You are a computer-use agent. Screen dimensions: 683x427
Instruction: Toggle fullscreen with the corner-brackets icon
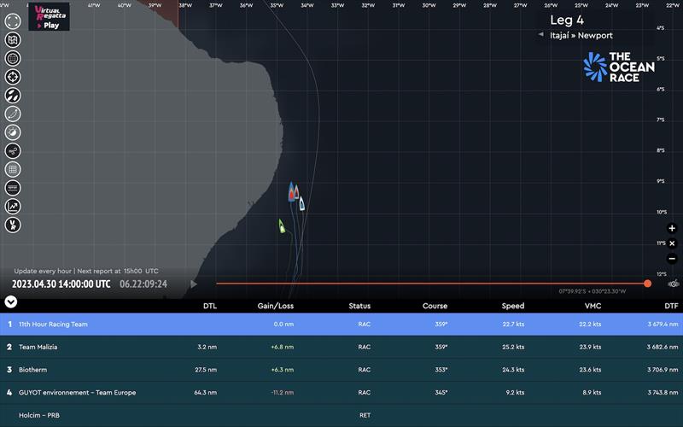13,21
